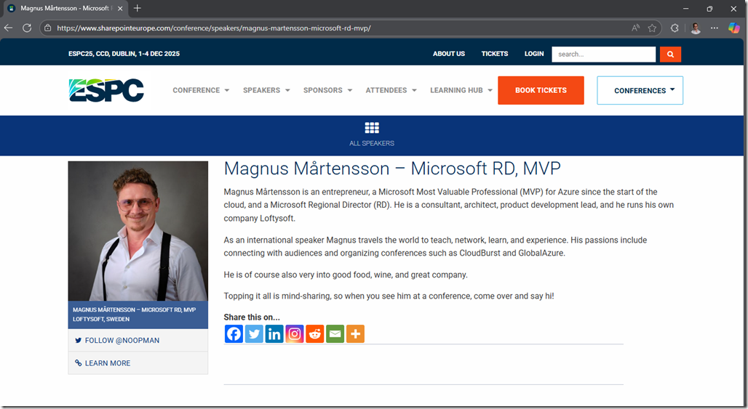Screen dimensions: 748x409
Task: Open About Us page
Action: pos(449,54)
